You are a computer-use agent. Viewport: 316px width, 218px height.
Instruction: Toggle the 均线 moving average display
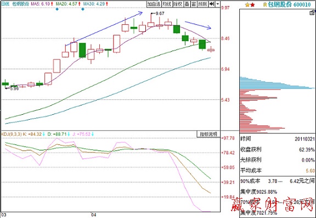[x=167, y=4]
